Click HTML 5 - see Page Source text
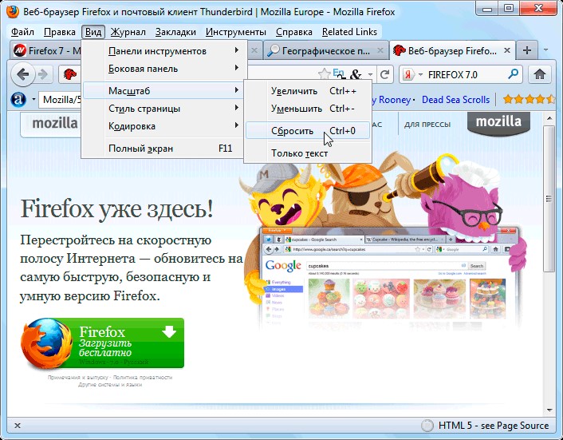 point(494,426)
